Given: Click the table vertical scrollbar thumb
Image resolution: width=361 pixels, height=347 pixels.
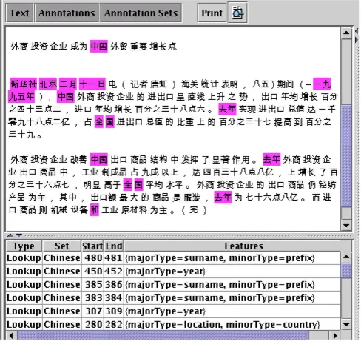Looking at the screenshot, I should click(x=346, y=270).
